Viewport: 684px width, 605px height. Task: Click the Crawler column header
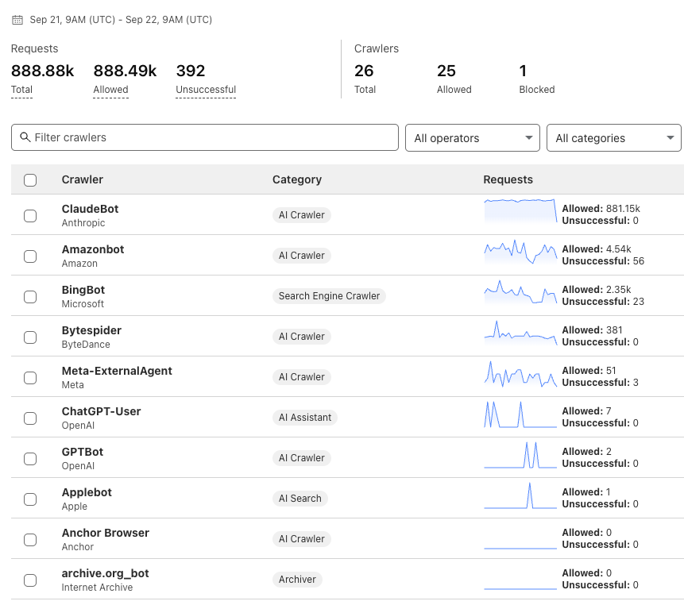83,179
